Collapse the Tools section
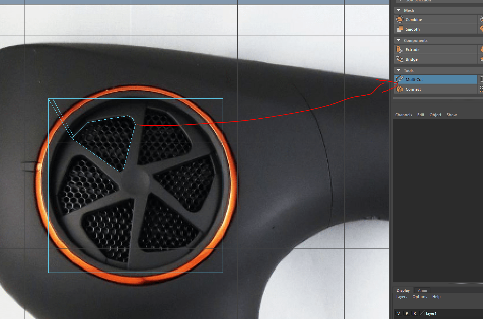 399,70
